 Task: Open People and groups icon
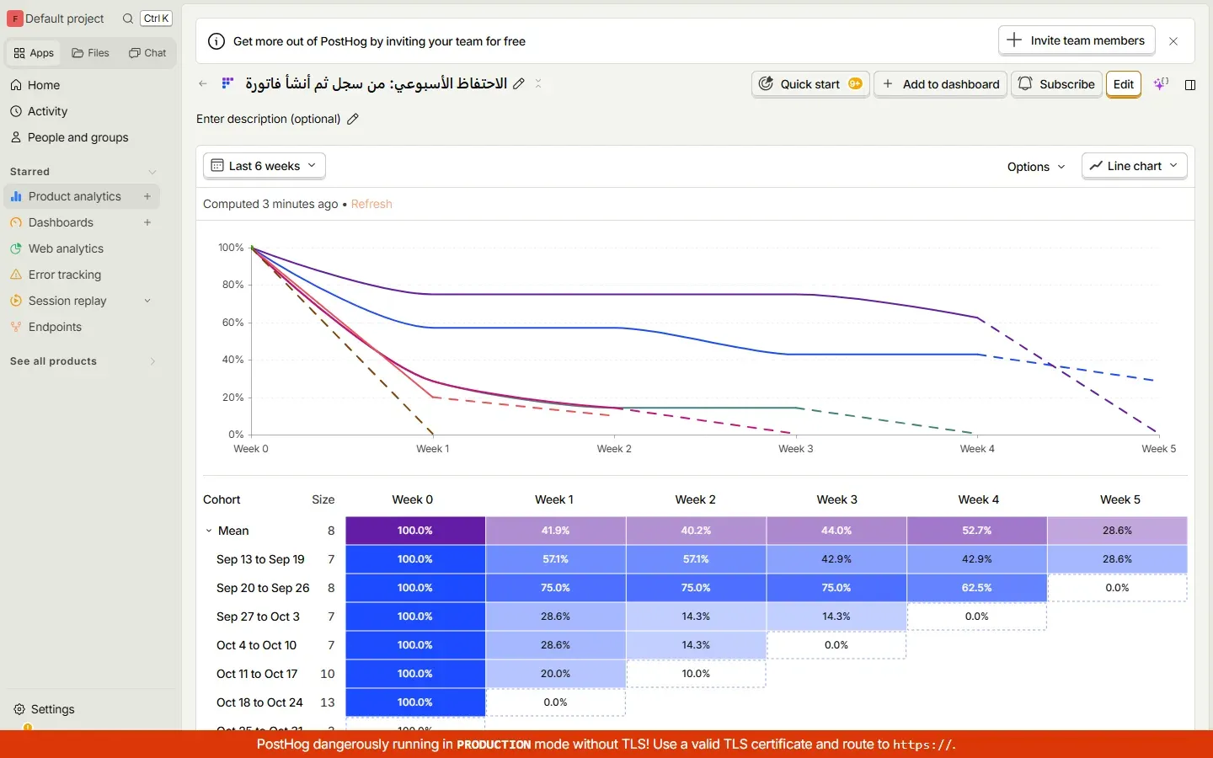click(16, 137)
